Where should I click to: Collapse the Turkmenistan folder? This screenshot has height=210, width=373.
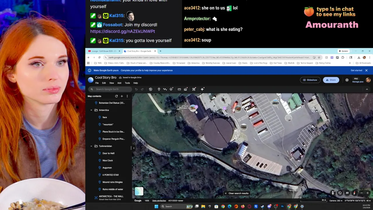click(91, 146)
